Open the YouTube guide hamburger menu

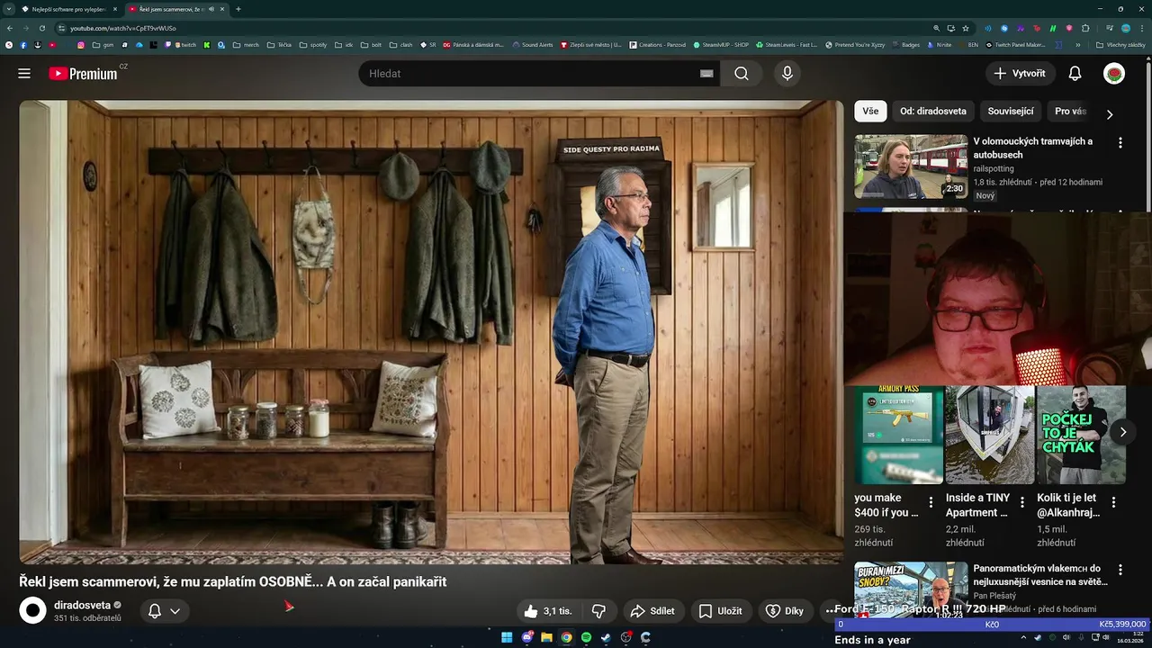24,74
